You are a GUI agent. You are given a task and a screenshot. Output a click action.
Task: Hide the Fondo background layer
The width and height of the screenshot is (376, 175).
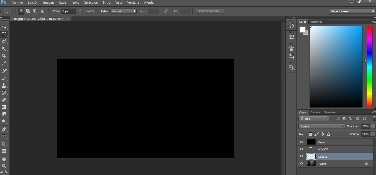point(301,164)
